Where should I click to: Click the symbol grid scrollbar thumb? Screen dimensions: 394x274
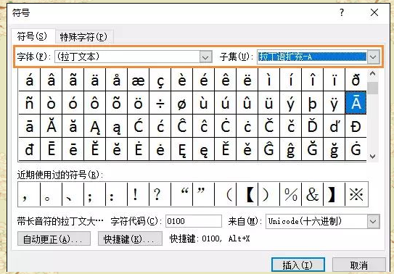373,88
